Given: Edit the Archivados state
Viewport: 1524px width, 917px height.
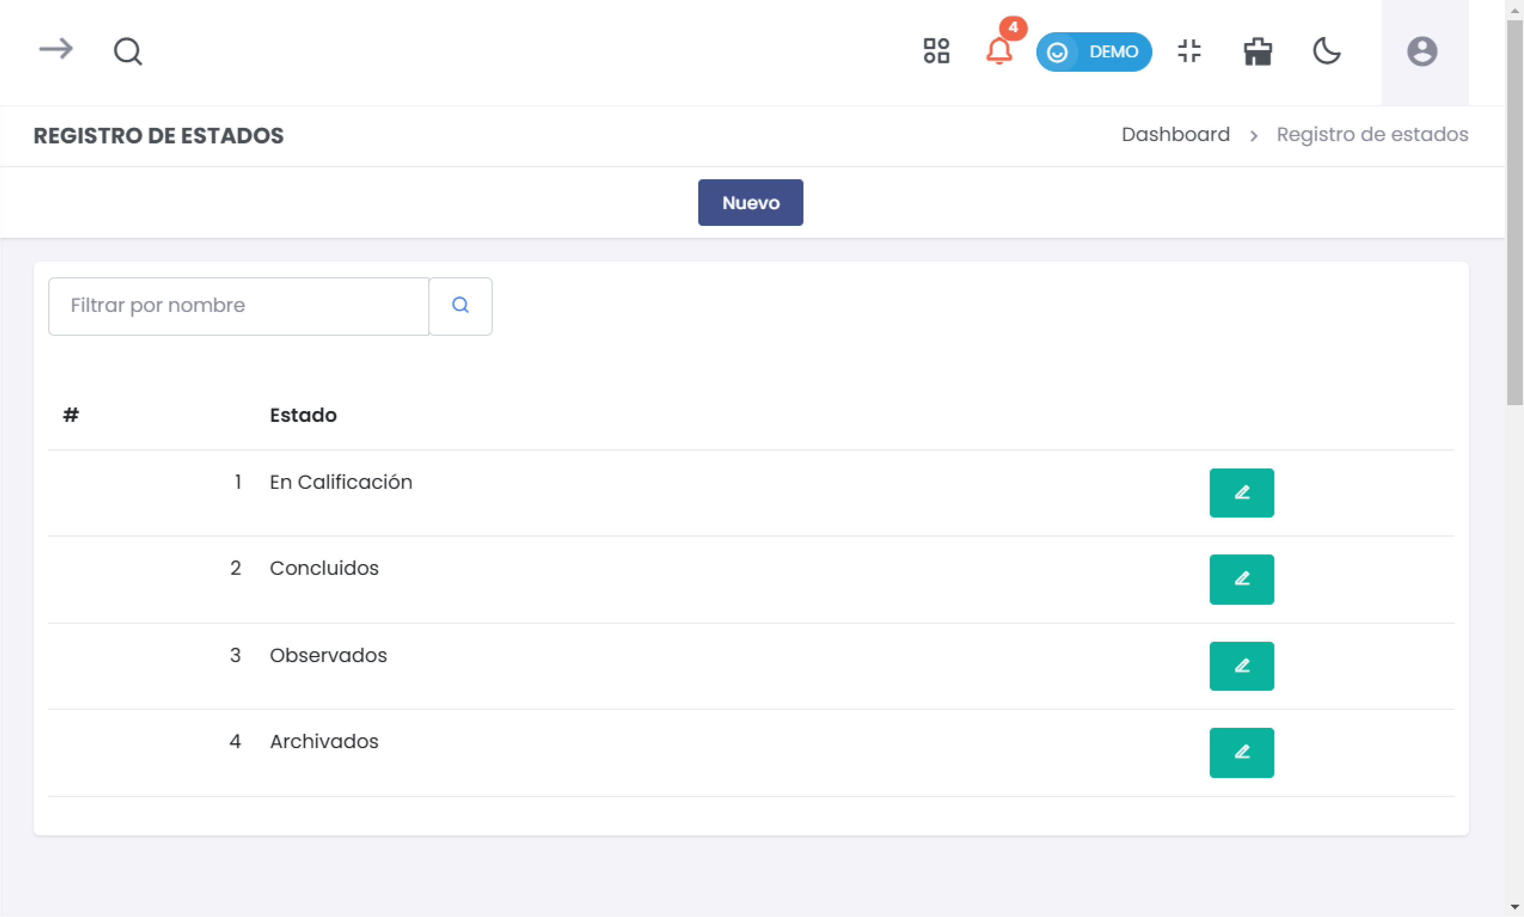Looking at the screenshot, I should 1241,752.
